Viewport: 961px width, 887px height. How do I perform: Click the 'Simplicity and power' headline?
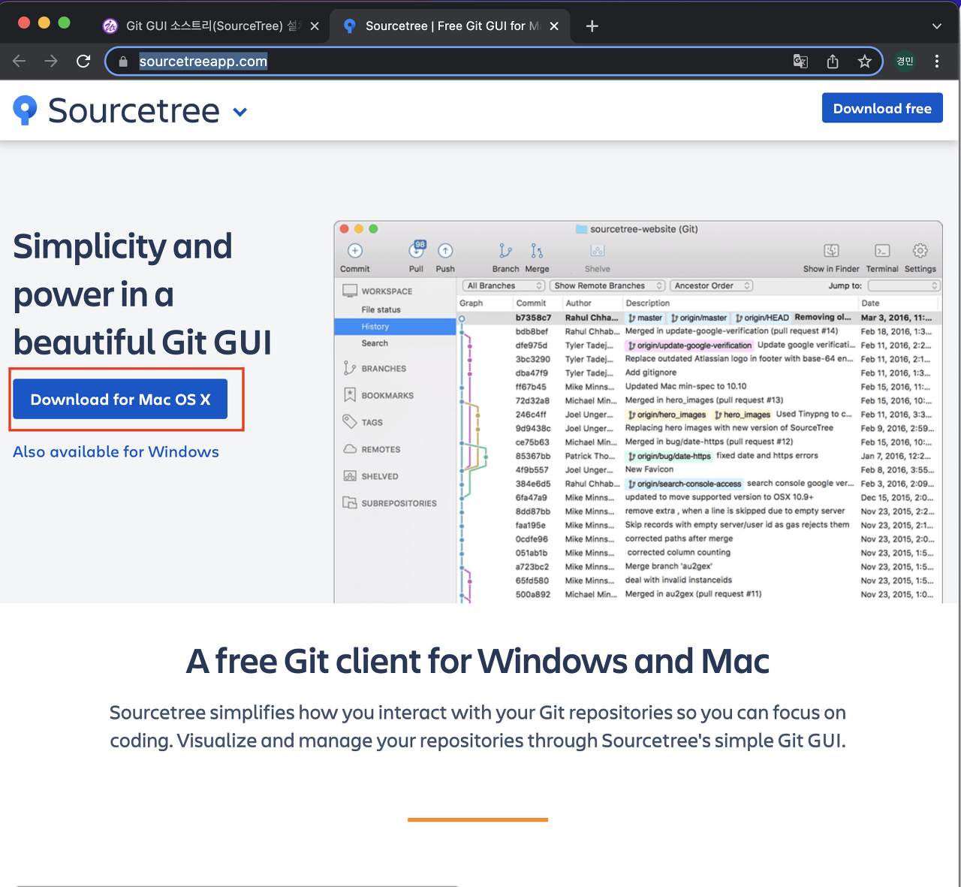(x=143, y=294)
